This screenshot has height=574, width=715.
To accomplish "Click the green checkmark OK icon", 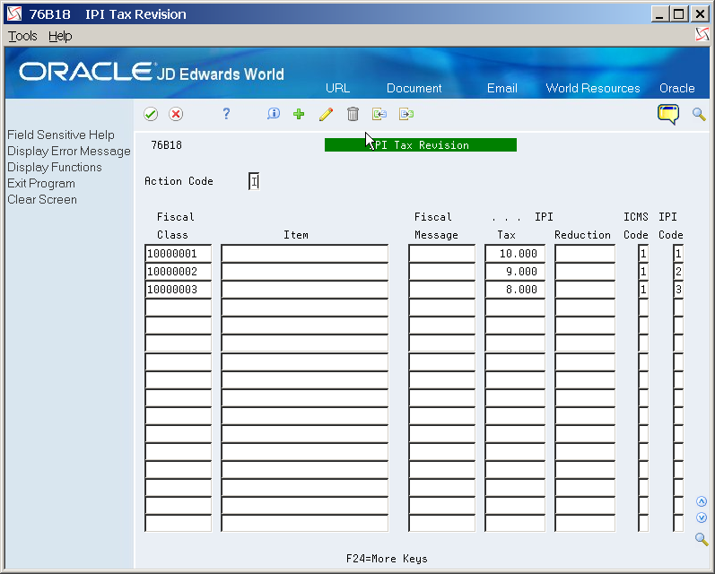I will tap(151, 114).
